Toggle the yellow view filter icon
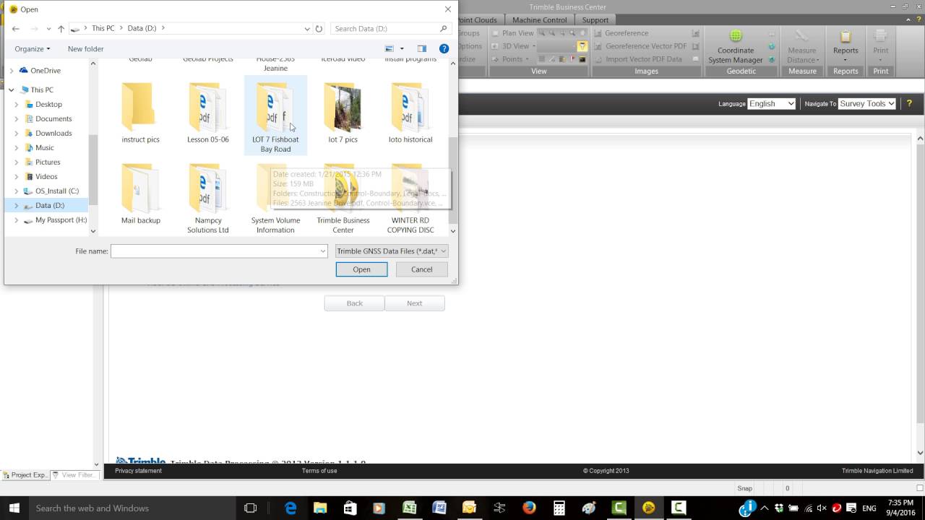 582,46
